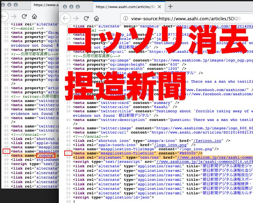Click the back arrow in front window
Screen dimensions: 253x203
point(65,18)
